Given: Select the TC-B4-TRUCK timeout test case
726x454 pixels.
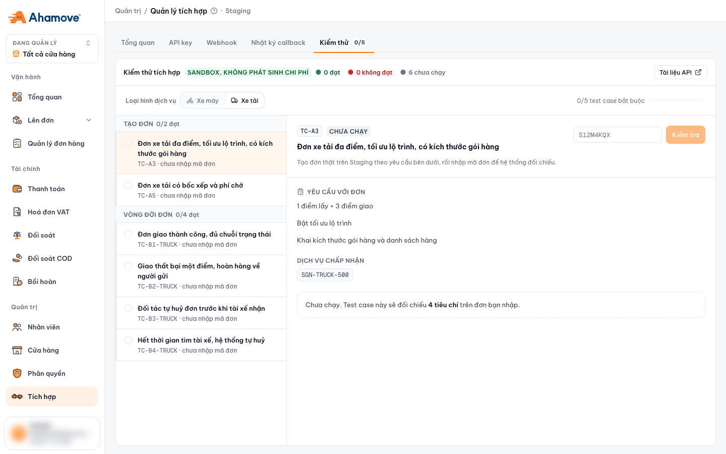Looking at the screenshot, I should 201,345.
